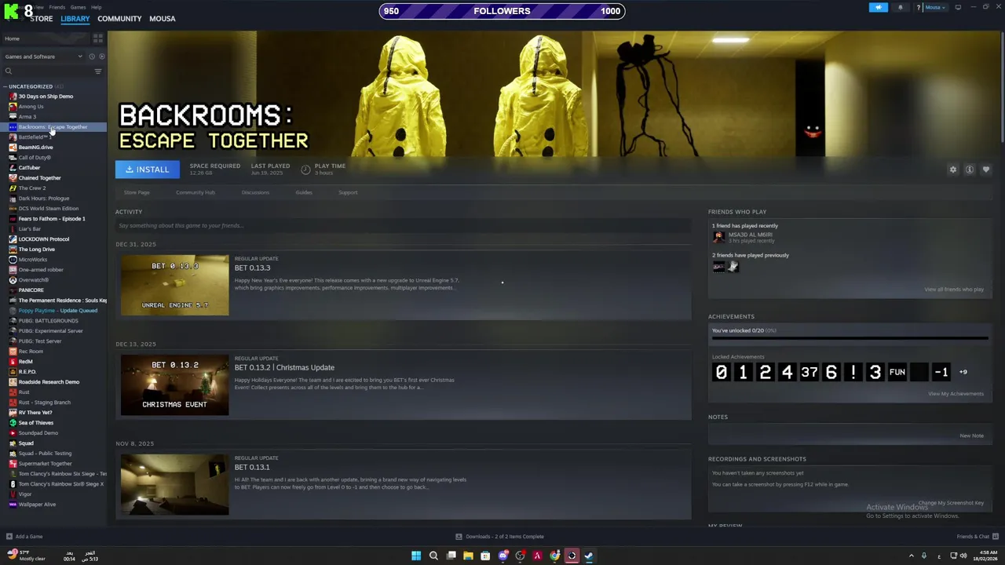Viewport: 1005px width, 565px height.
Task: Open MSA3D AL M6IRI friend avatar
Action: click(718, 237)
